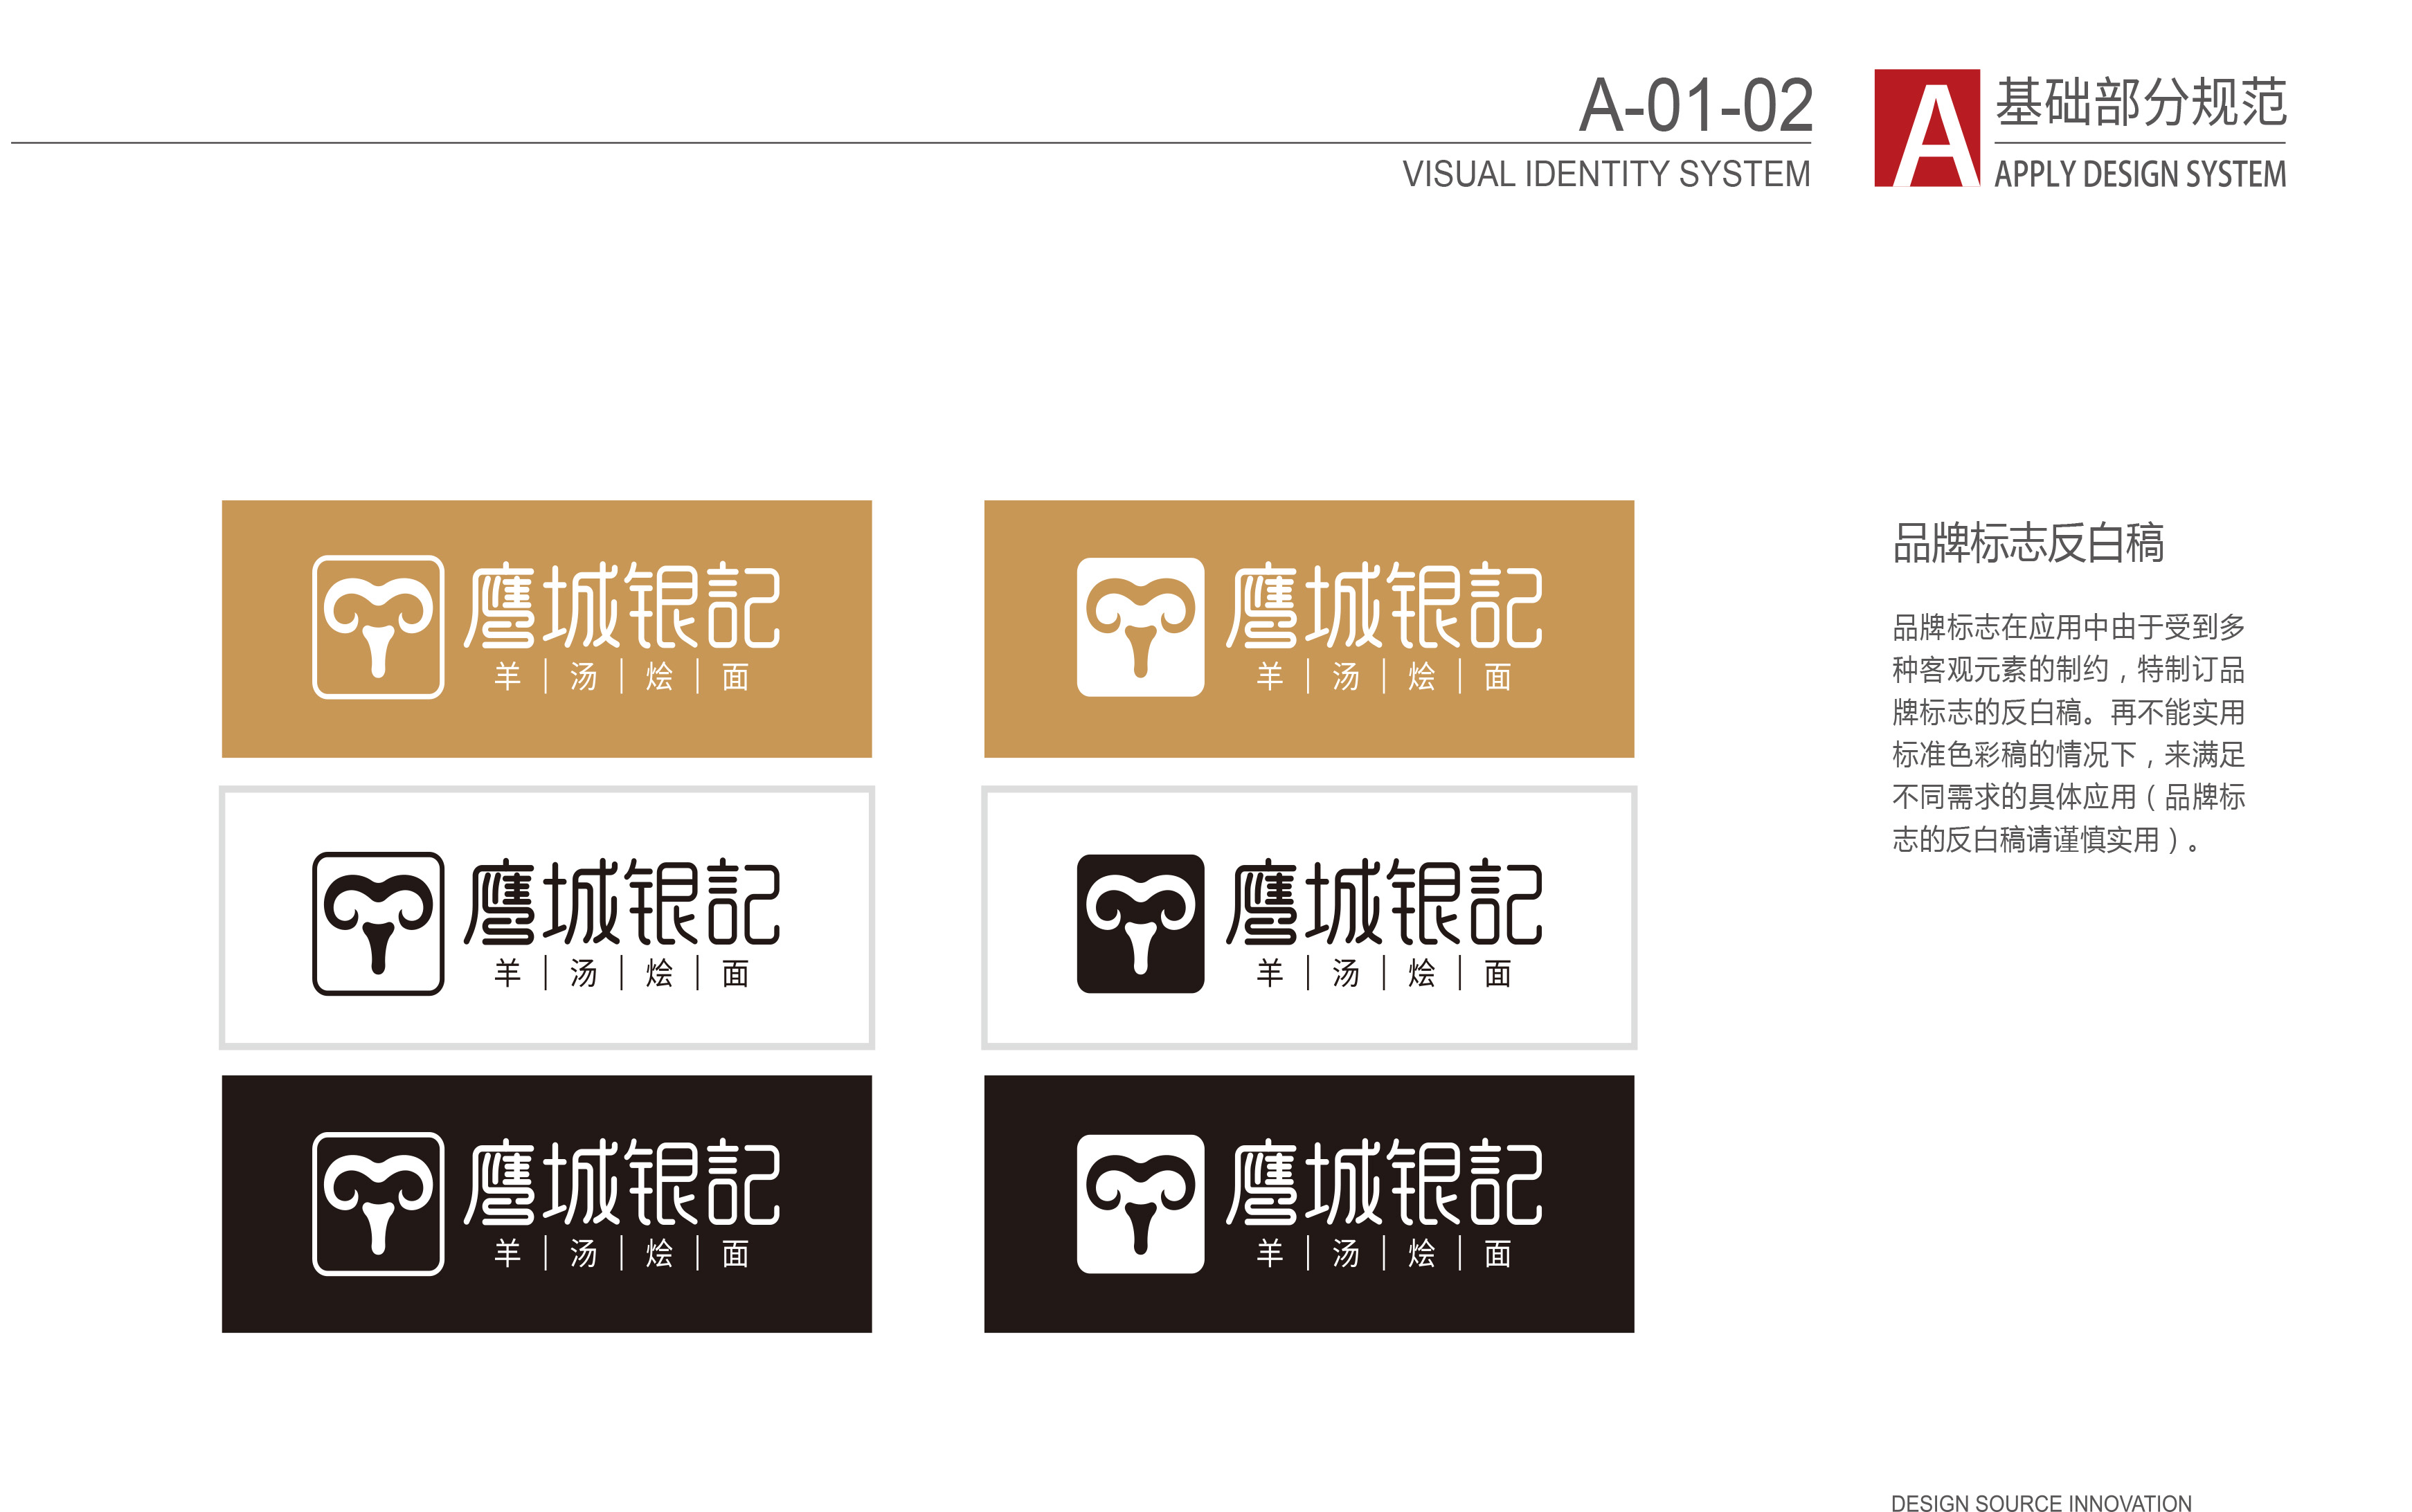This screenshot has height=1512, width=2412.
Task: Click 羊|汤|烩|面 tagline beside solid black badge logo
Action: point(1383,973)
